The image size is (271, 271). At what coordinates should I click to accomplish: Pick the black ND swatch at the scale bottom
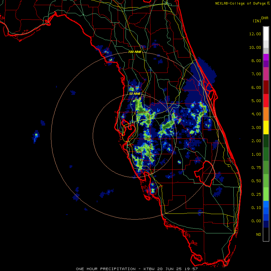pos(266,234)
